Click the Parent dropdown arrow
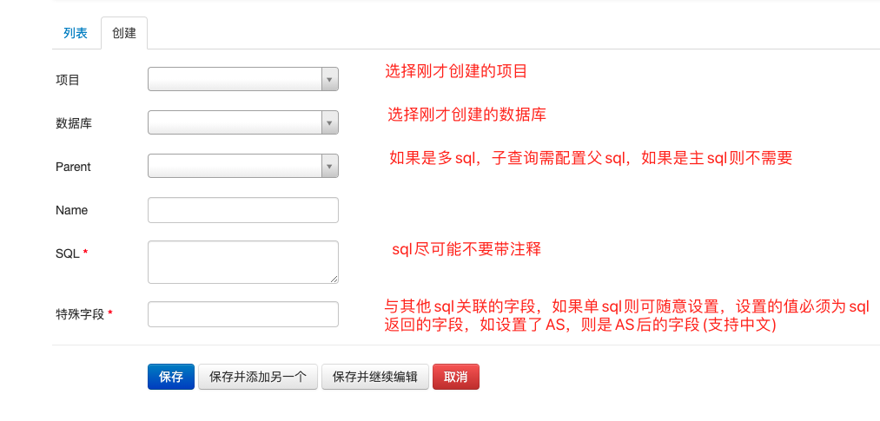Viewport: 880px width, 421px height. (329, 166)
